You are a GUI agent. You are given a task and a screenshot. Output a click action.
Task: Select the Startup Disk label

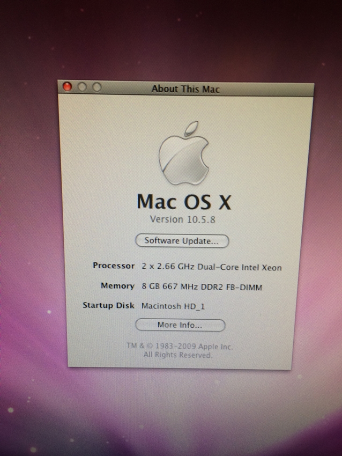pyautogui.click(x=108, y=305)
